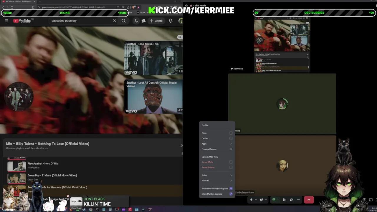This screenshot has height=212, width=377.
Task: Enable Server Deafen checkbox
Action: [x=231, y=167]
